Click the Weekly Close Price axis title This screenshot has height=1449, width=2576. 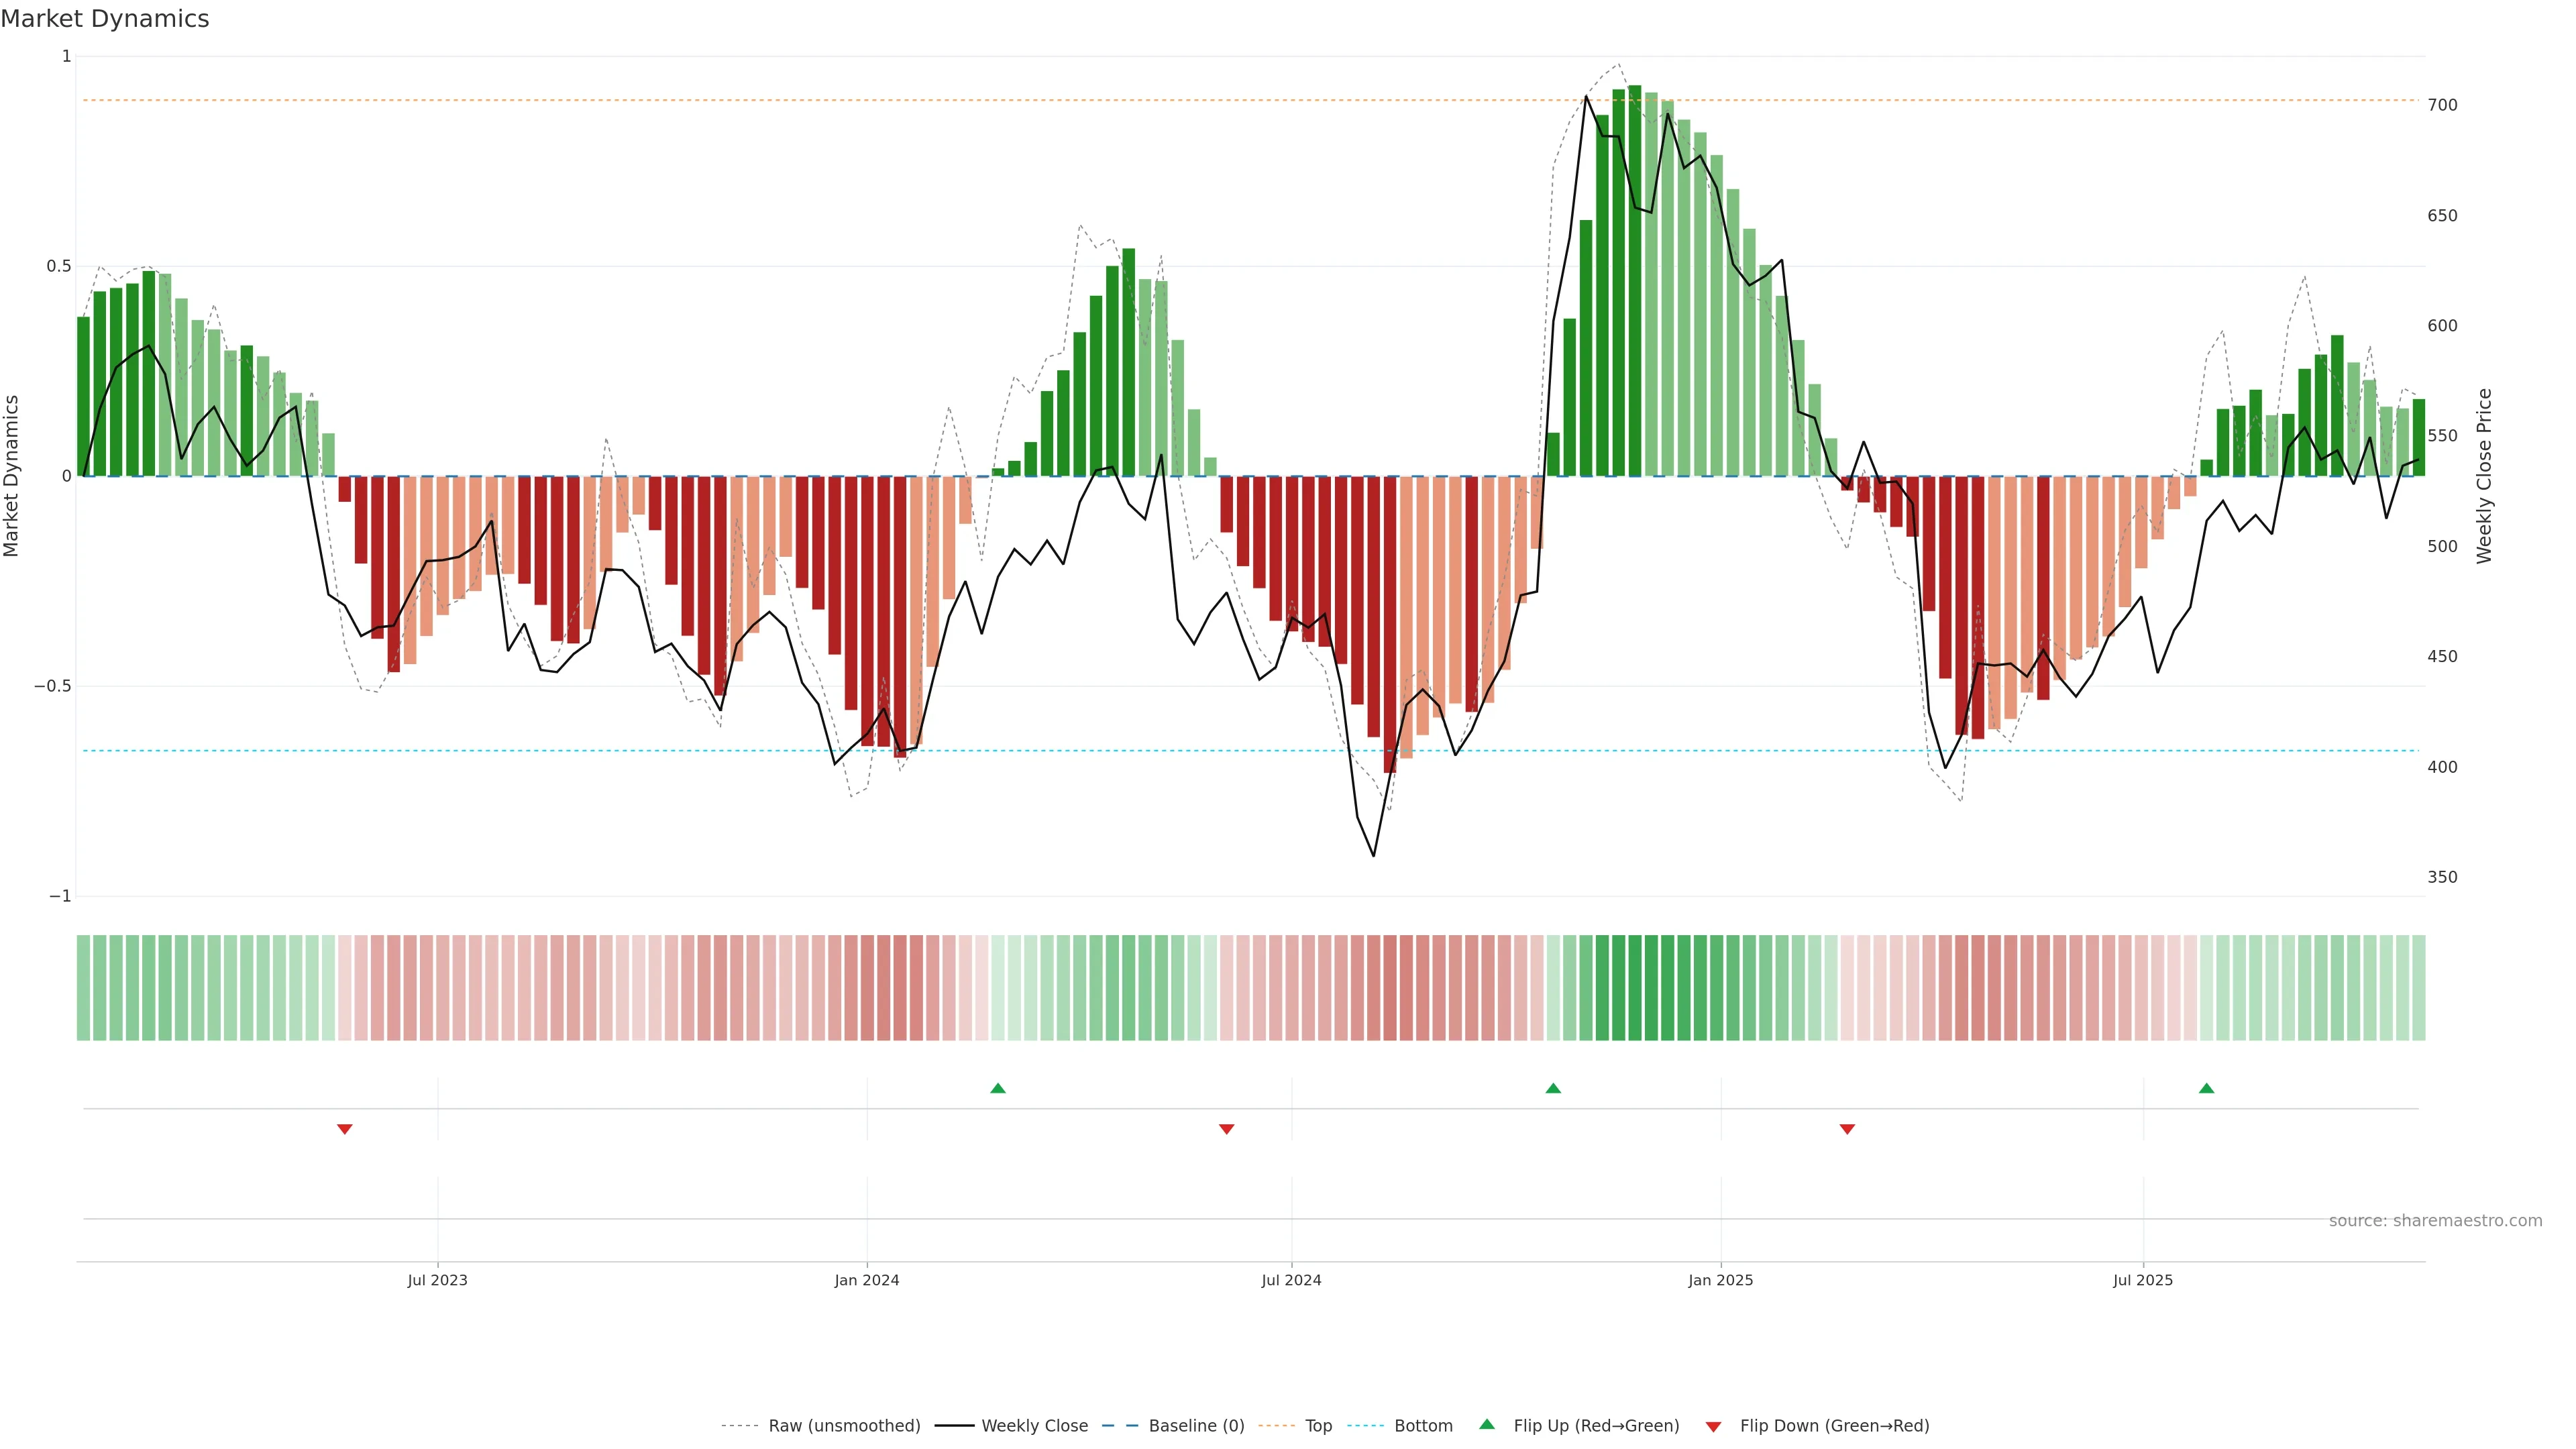[2484, 476]
